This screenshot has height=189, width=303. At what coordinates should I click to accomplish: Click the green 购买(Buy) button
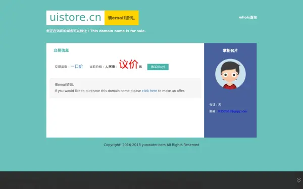(158, 67)
